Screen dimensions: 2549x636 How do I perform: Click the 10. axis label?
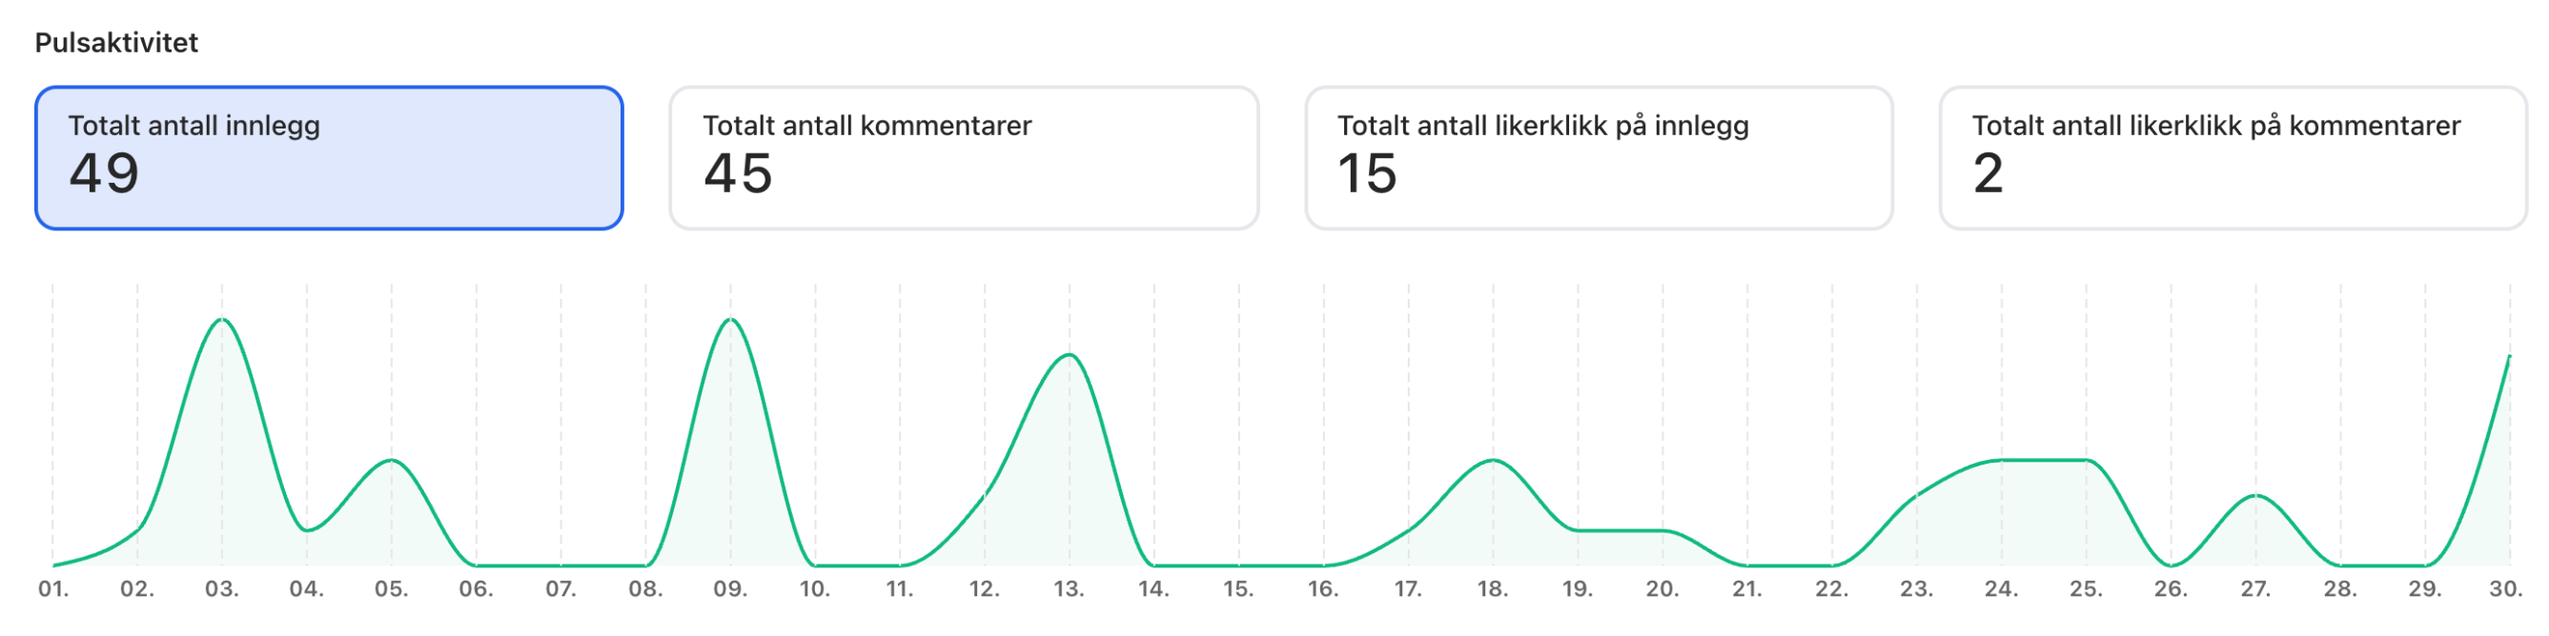pyautogui.click(x=815, y=589)
